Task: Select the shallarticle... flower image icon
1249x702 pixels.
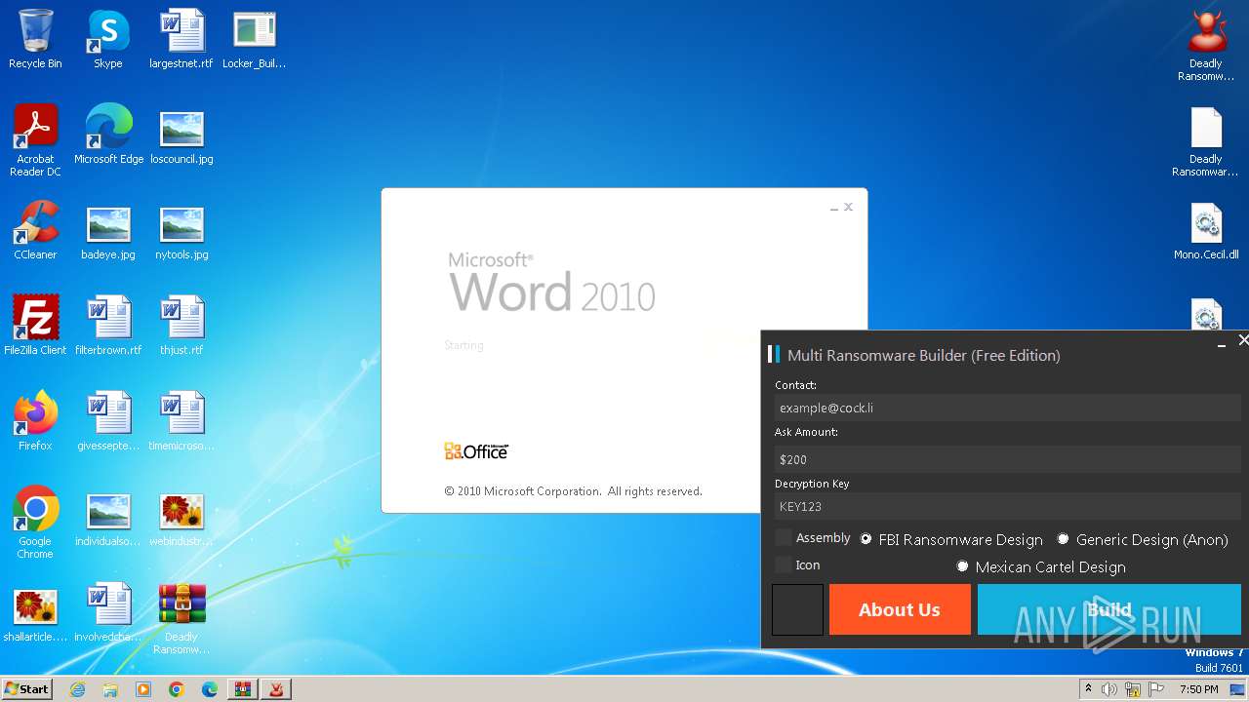Action: (35, 612)
